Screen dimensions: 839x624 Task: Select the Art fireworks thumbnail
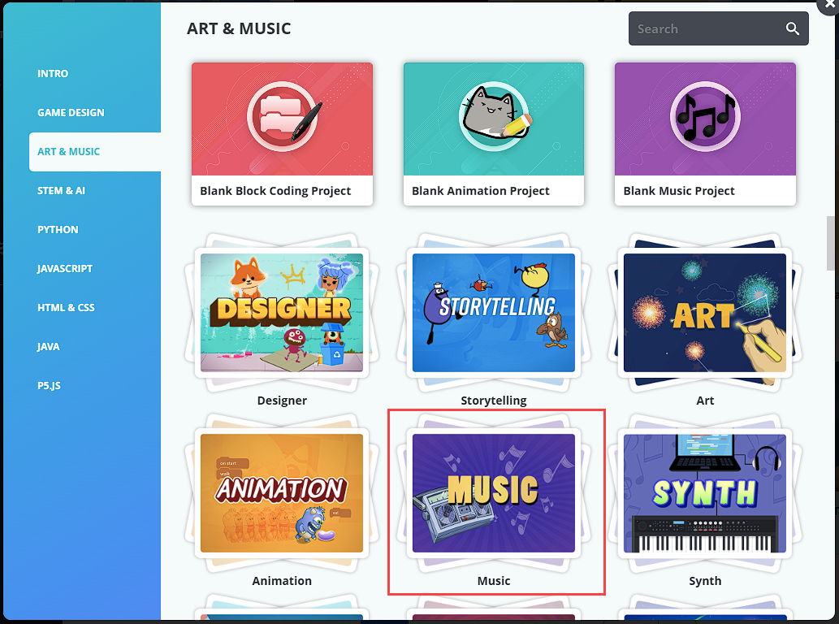705,313
